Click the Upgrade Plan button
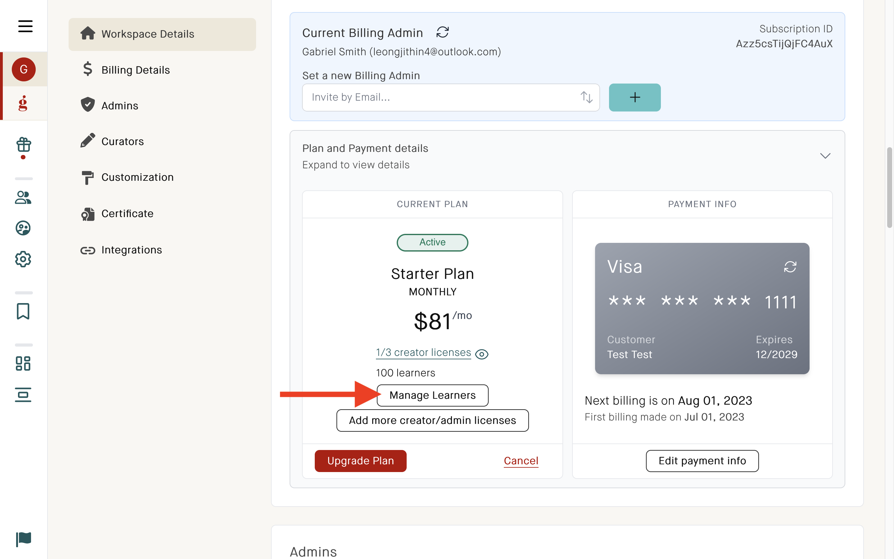The width and height of the screenshot is (894, 559). tap(360, 461)
